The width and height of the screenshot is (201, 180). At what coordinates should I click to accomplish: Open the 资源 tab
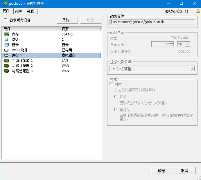coord(30,11)
